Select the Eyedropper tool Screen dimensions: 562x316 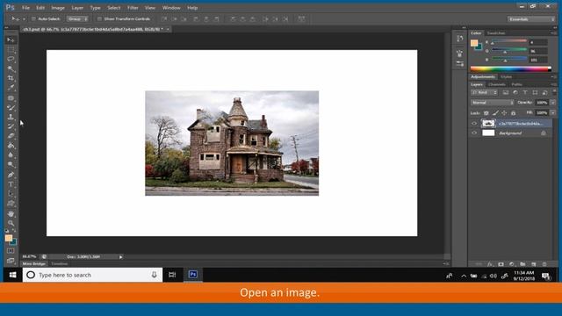tap(11, 88)
